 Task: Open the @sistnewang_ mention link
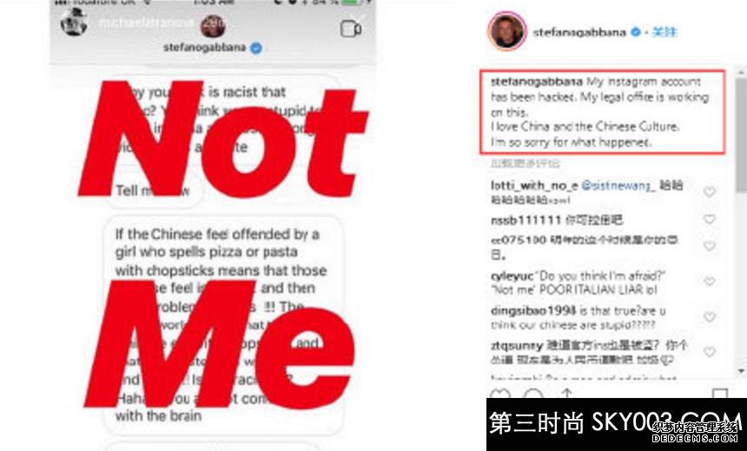[618, 186]
